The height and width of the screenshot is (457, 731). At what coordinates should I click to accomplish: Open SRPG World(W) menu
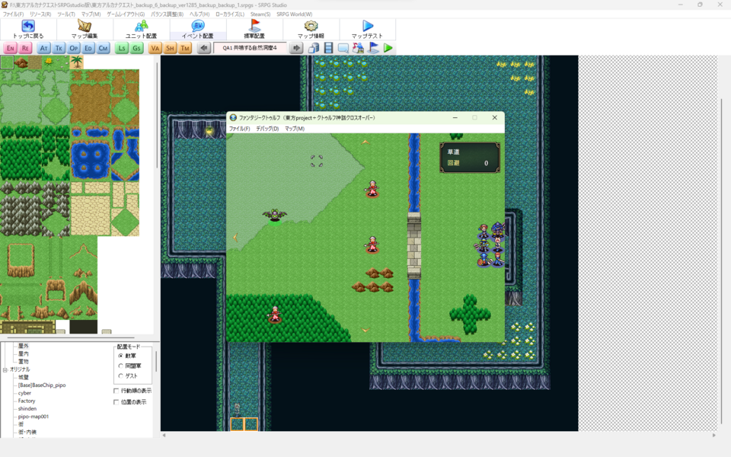pyautogui.click(x=294, y=14)
